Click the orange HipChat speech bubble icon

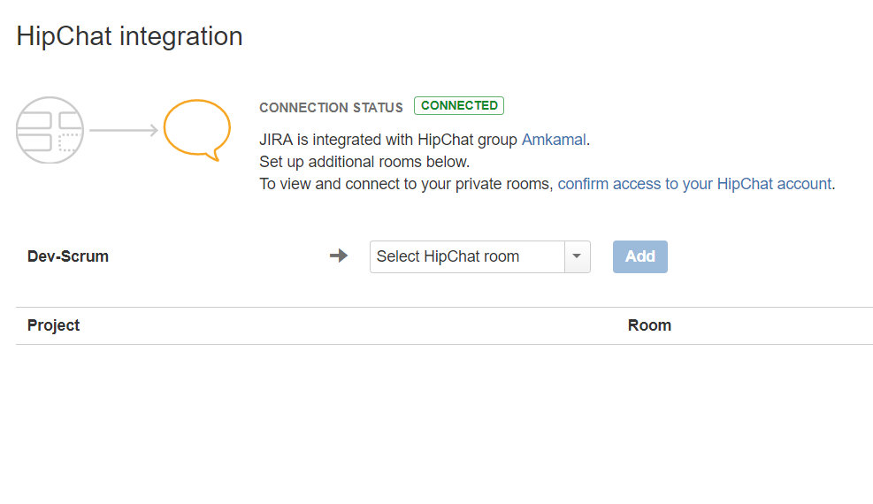click(196, 128)
